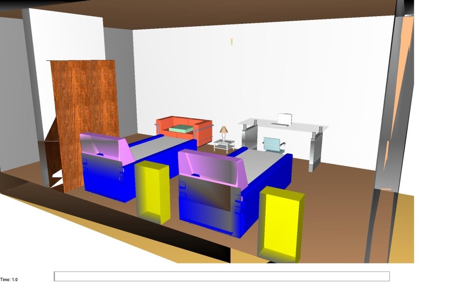The height and width of the screenshot is (282, 461).
Task: Click the time slider bar
Action: 222,276
